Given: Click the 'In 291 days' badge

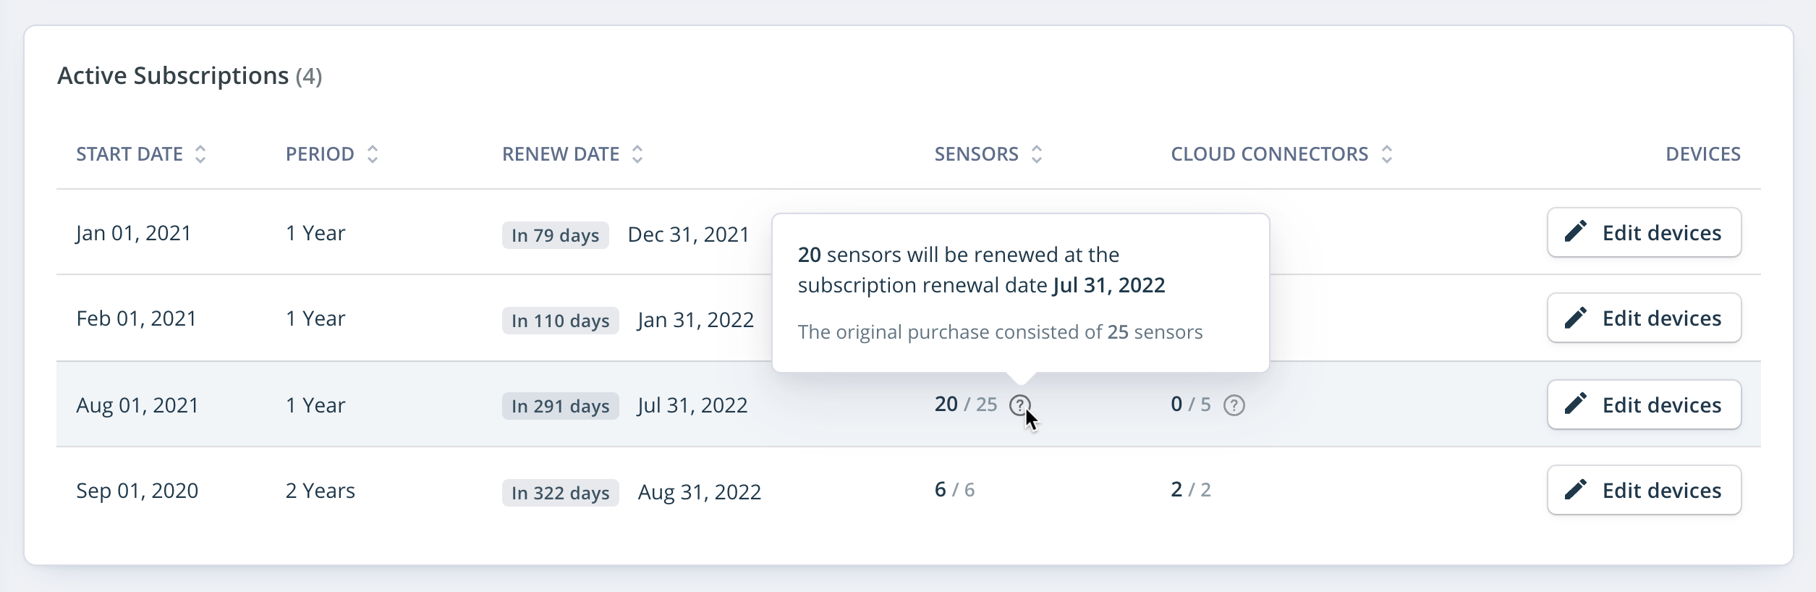Looking at the screenshot, I should 560,406.
